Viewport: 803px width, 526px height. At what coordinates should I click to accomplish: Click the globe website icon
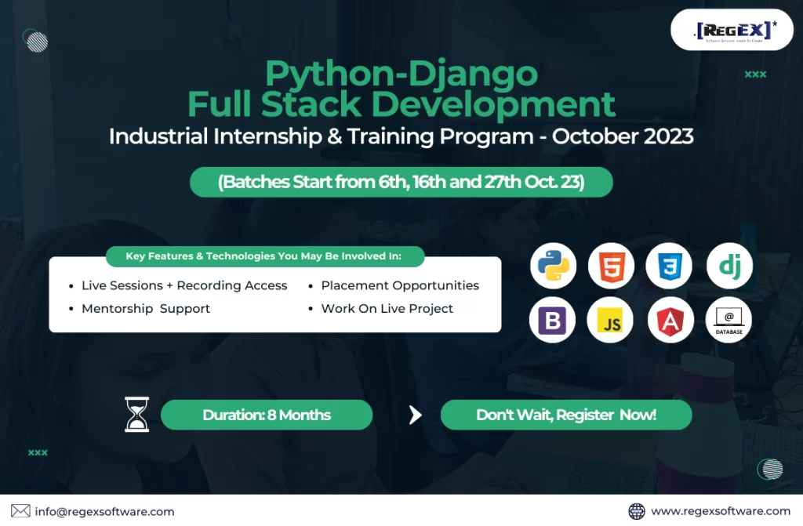[x=637, y=511]
